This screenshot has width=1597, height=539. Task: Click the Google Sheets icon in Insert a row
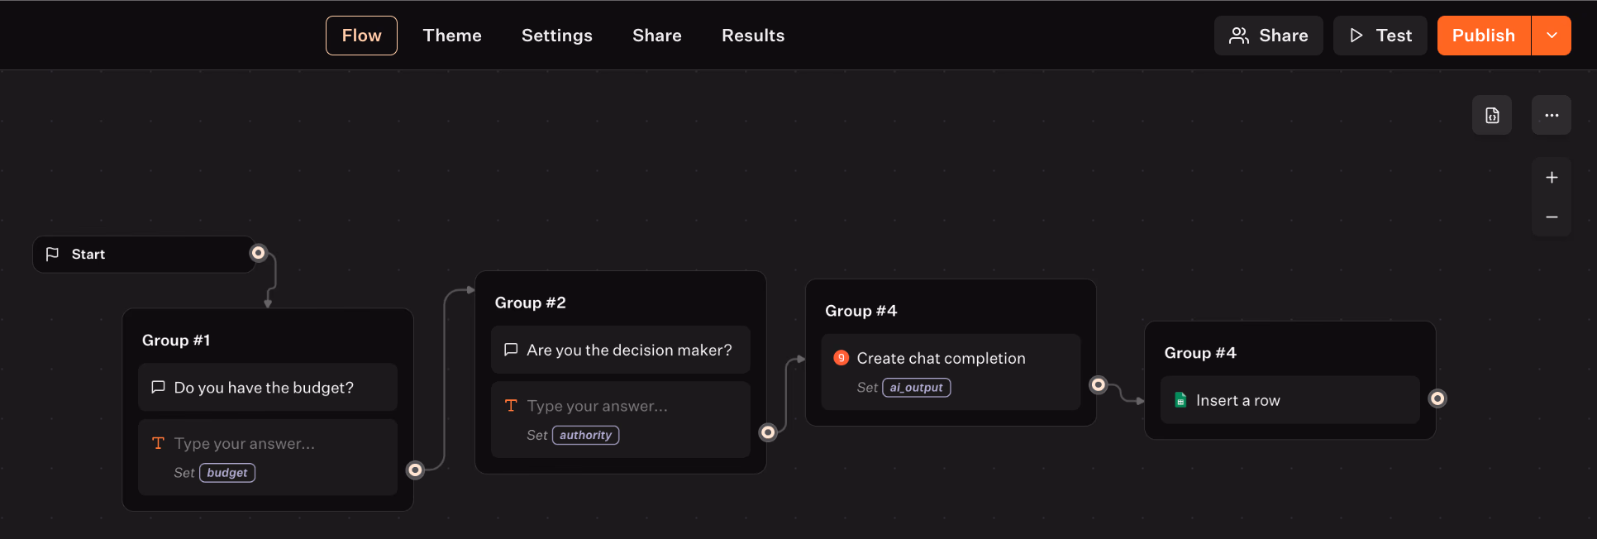(1180, 400)
